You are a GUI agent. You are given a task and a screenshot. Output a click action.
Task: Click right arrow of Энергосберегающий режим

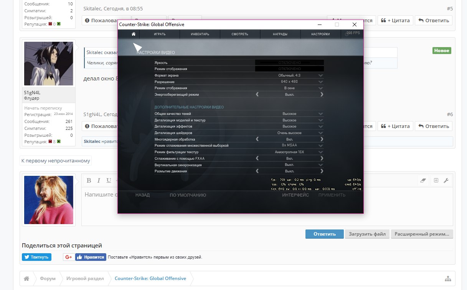[x=322, y=94]
